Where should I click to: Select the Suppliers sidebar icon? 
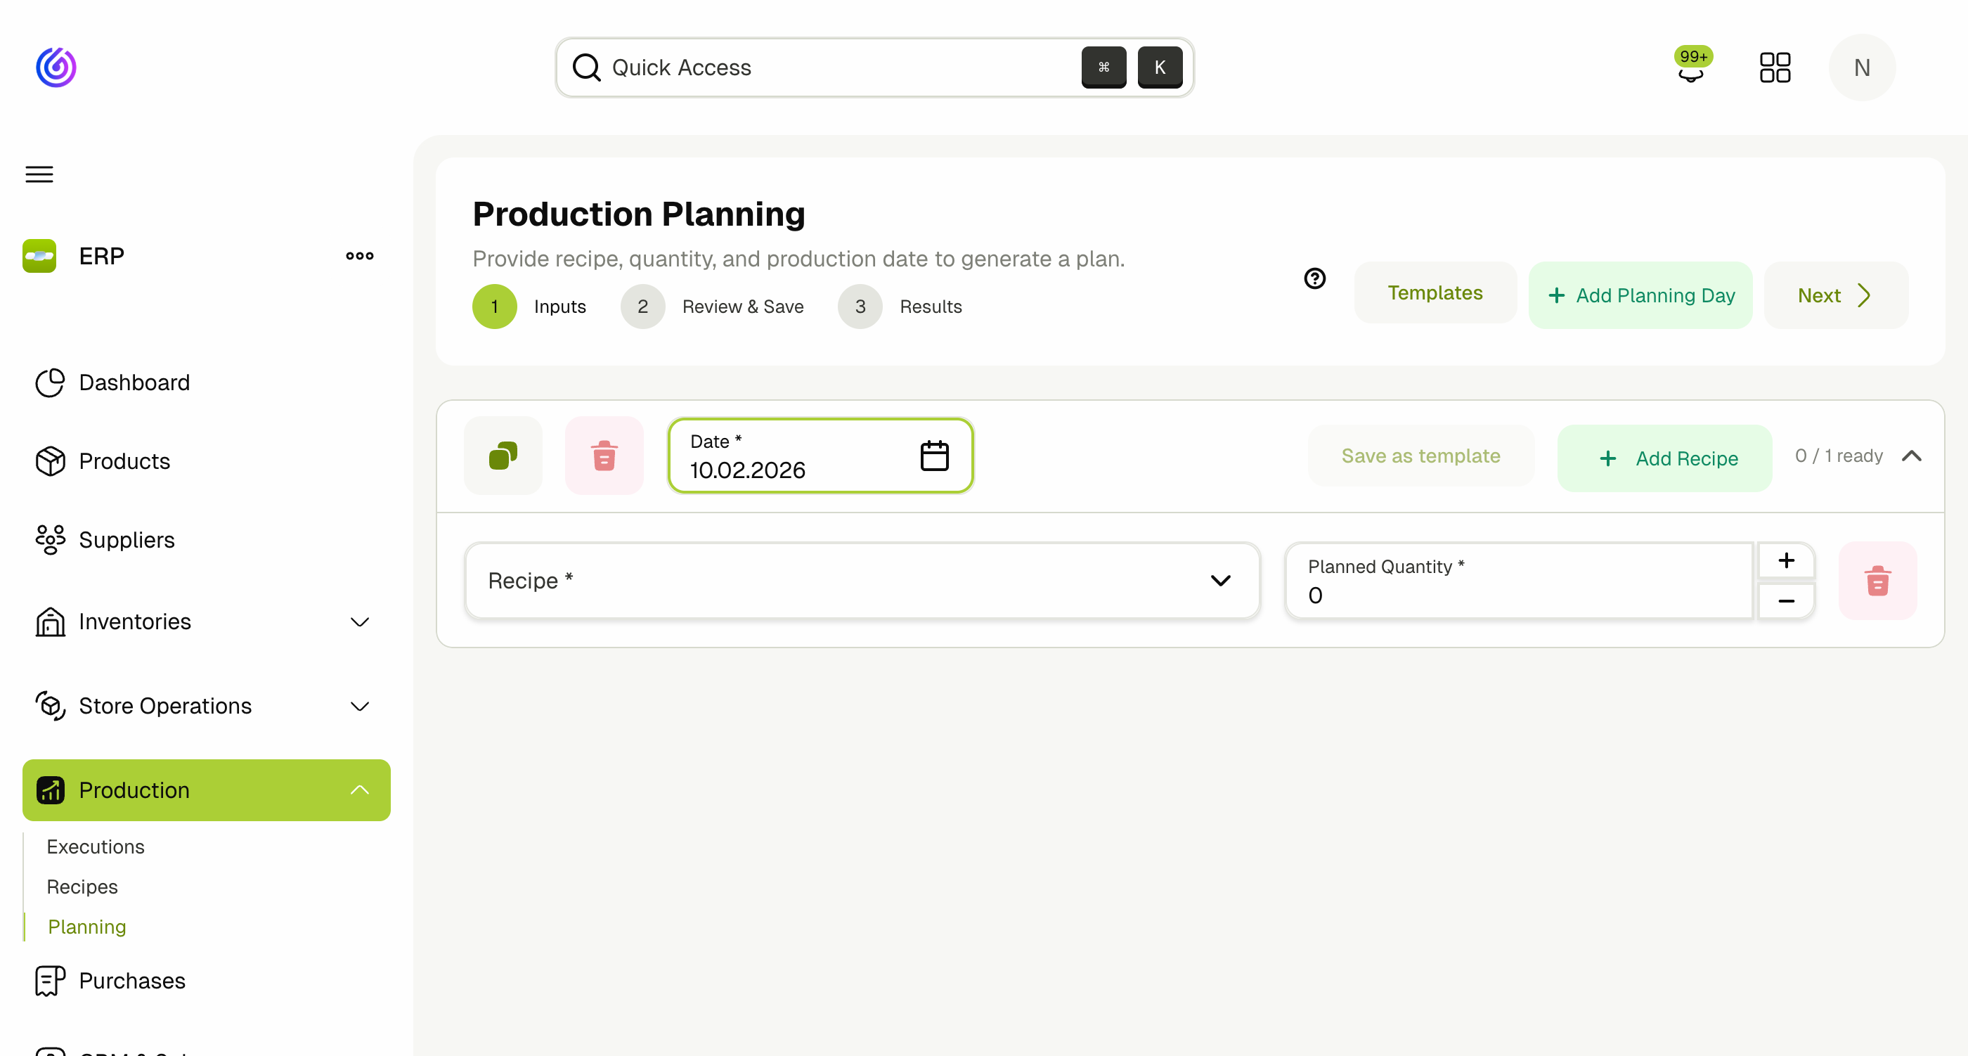[49, 539]
